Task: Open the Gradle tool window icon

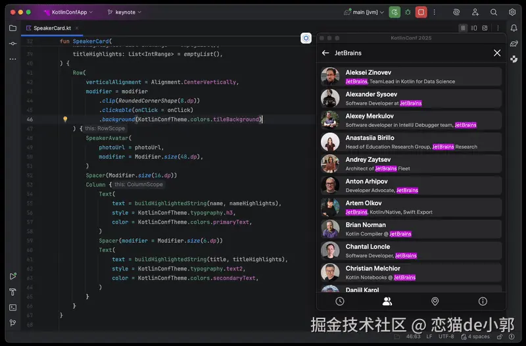Action: (x=514, y=43)
